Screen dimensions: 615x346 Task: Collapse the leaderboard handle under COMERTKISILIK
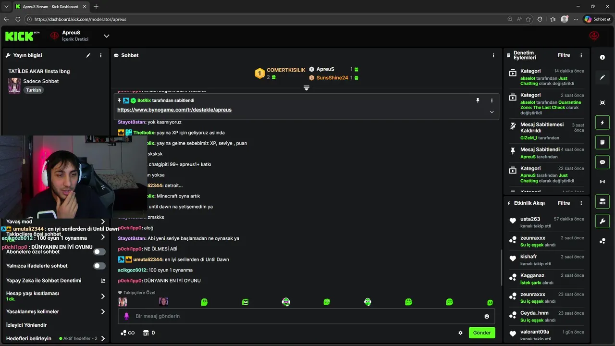[306, 88]
